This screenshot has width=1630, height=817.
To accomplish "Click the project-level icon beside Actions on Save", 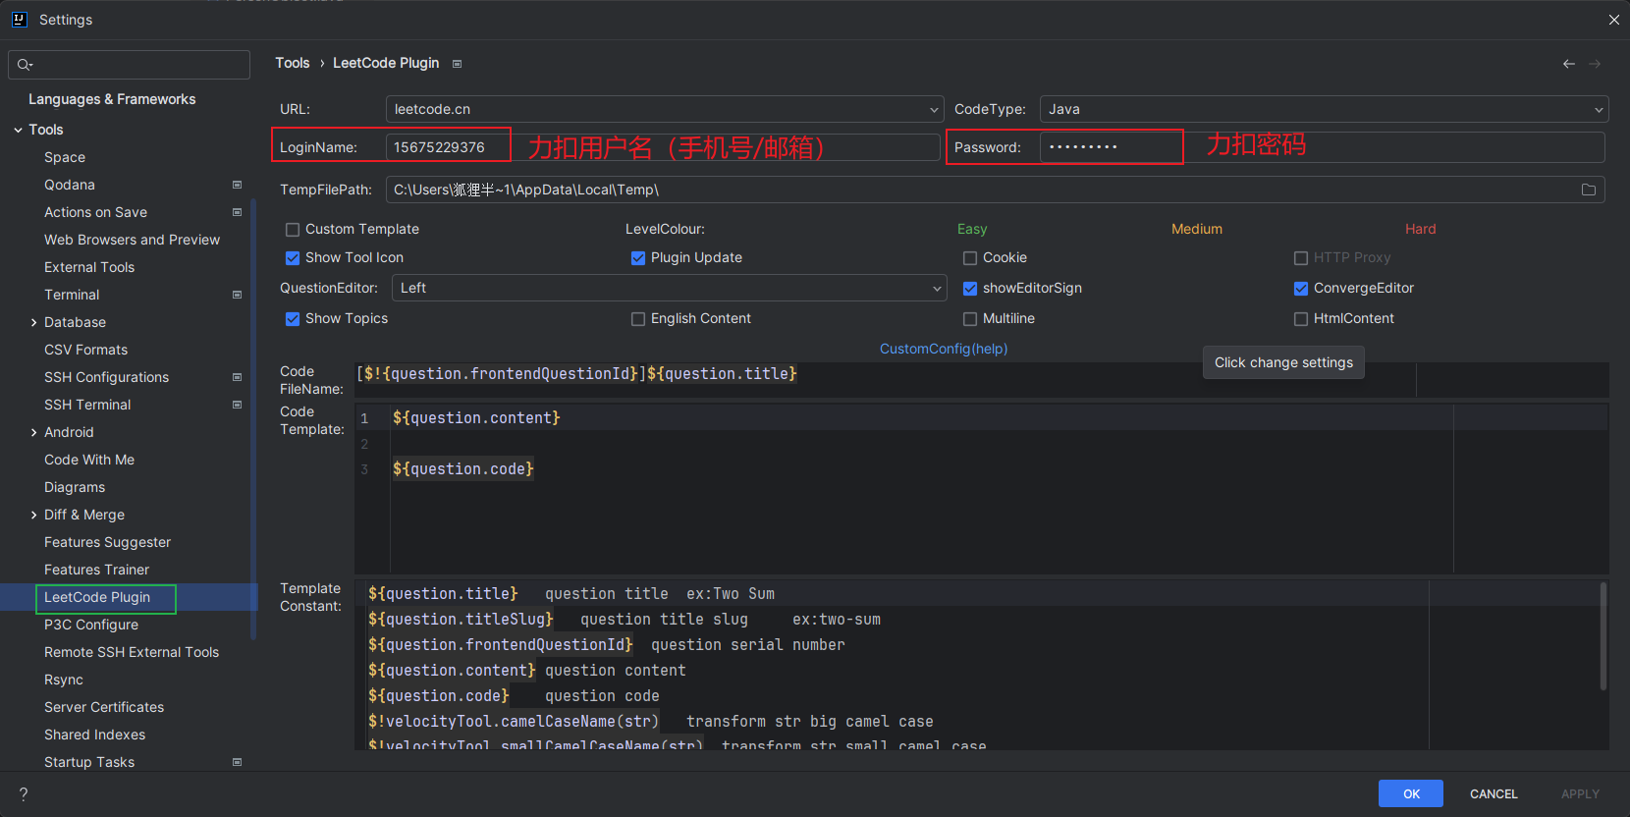I will pyautogui.click(x=237, y=212).
